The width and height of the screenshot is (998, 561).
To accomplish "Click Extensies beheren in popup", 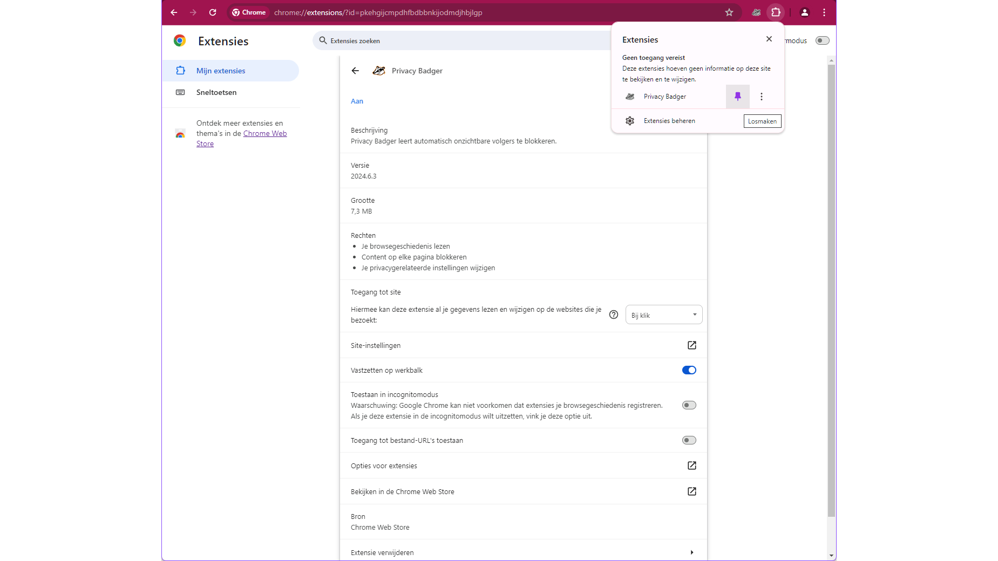I will 669,121.
